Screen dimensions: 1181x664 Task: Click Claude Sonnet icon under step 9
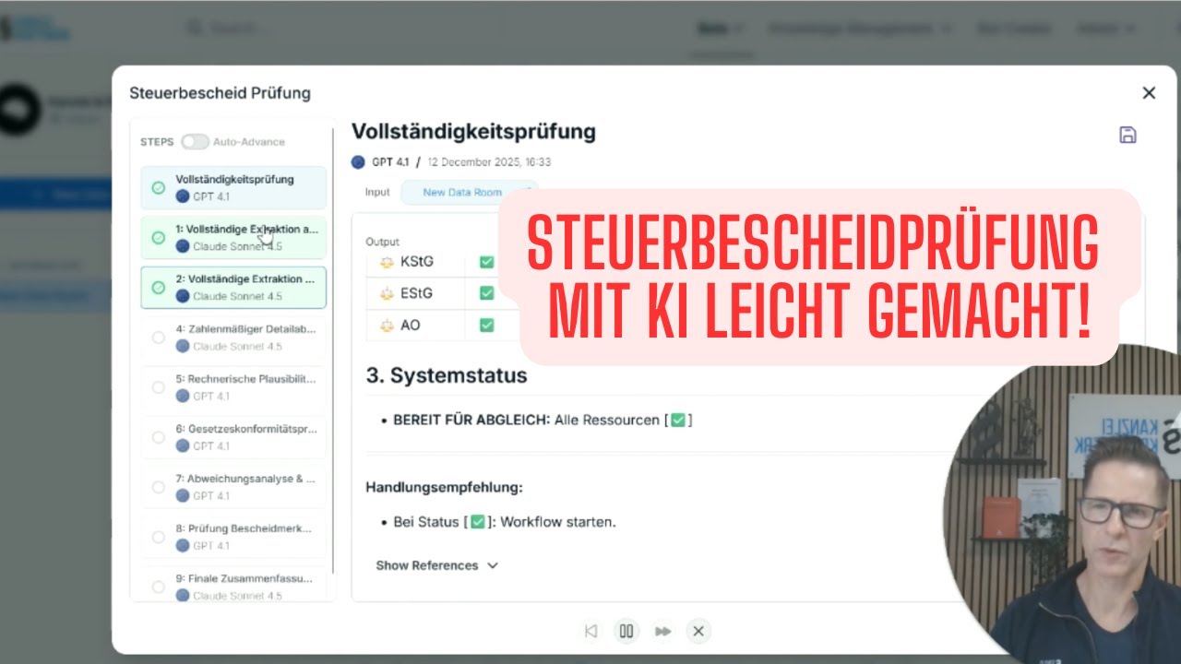click(183, 595)
